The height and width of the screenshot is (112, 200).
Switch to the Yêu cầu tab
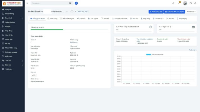(x=134, y=18)
